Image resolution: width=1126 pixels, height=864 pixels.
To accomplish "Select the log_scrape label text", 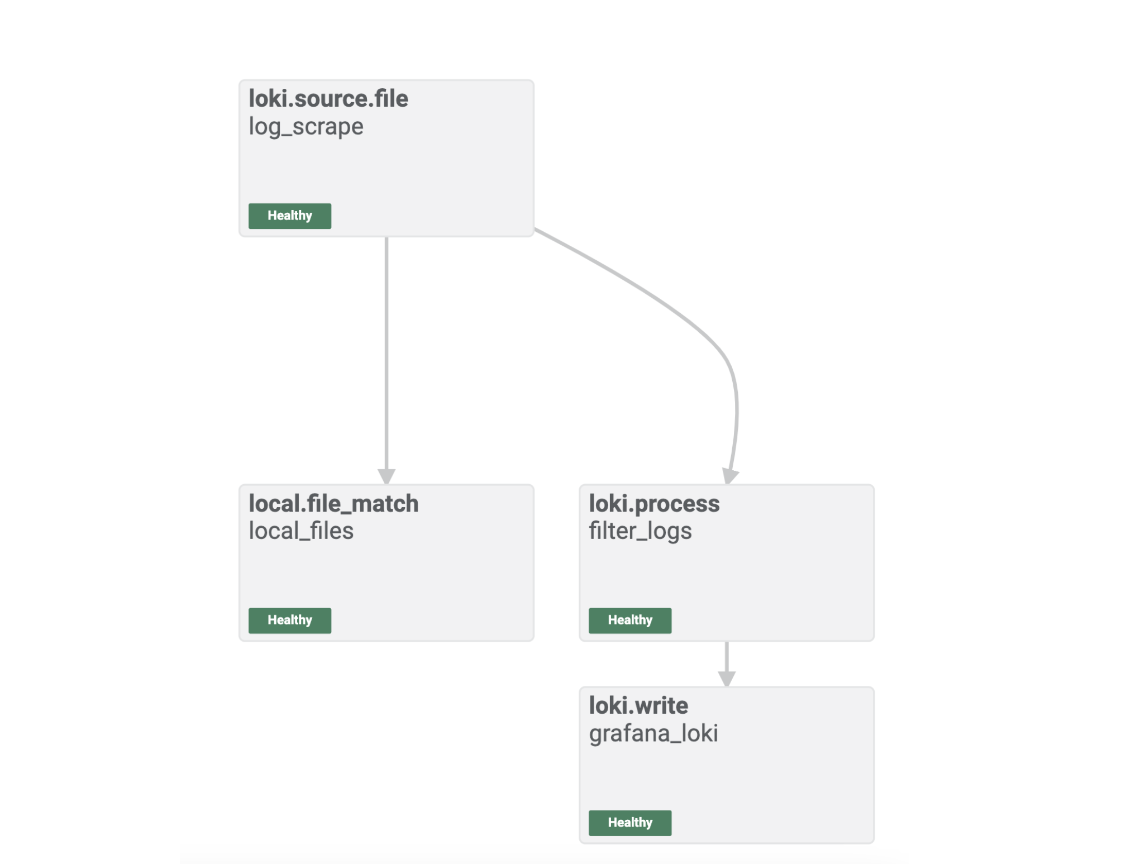I will coord(306,127).
